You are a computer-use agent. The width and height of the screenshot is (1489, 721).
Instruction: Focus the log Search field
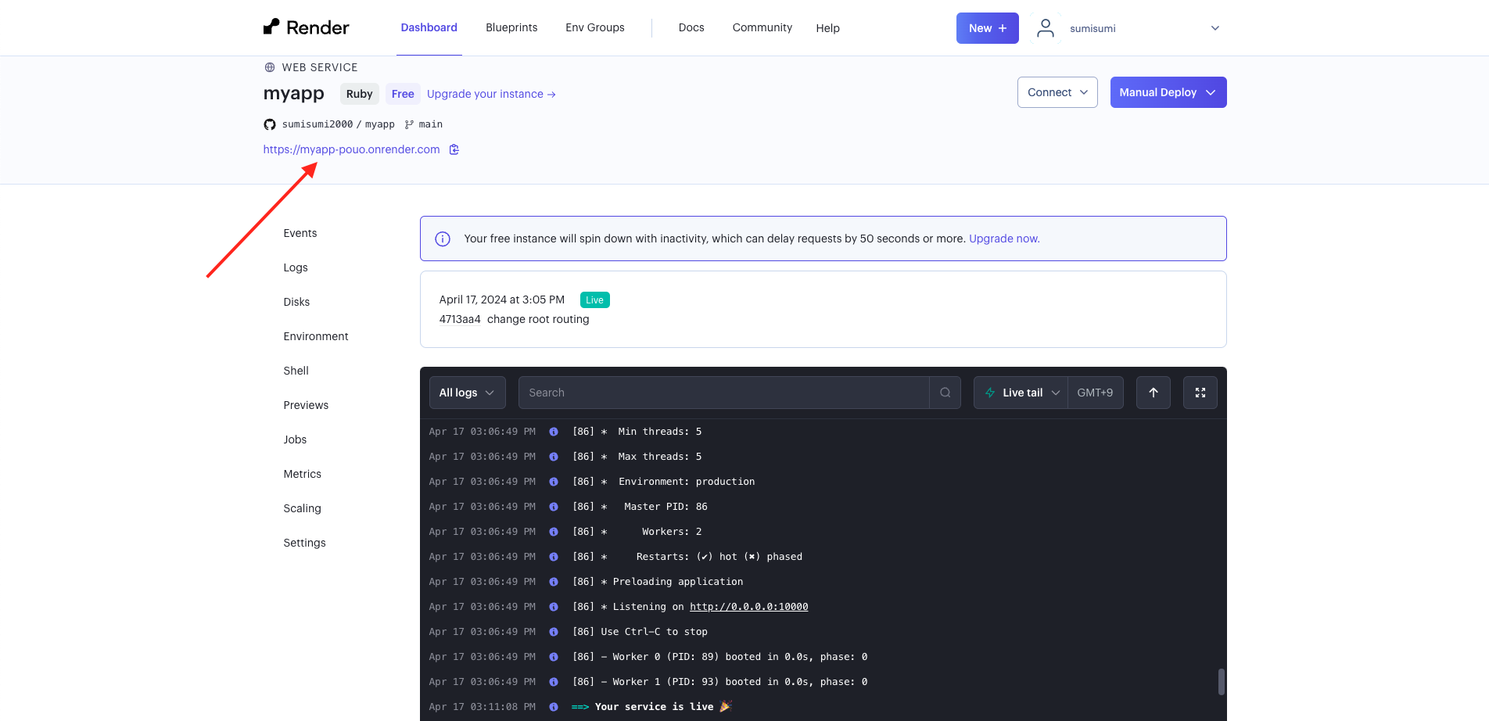(x=724, y=393)
